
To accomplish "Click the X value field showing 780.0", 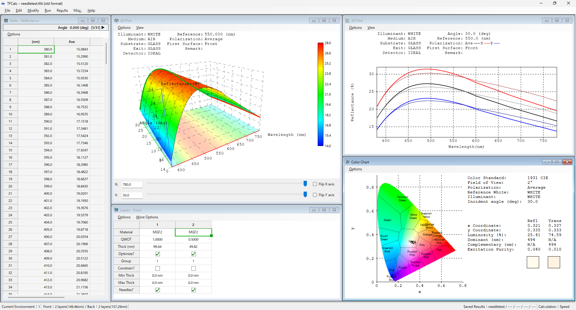I will 132,184.
